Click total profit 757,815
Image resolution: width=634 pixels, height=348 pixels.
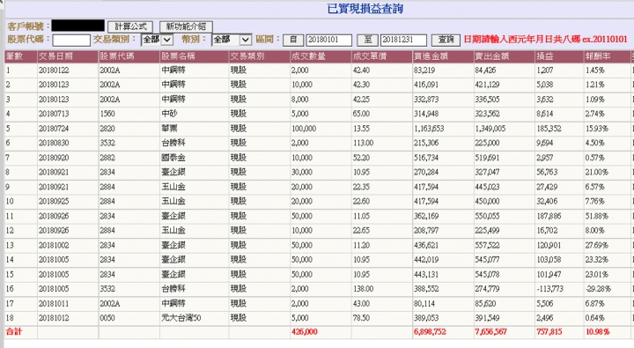(549, 332)
